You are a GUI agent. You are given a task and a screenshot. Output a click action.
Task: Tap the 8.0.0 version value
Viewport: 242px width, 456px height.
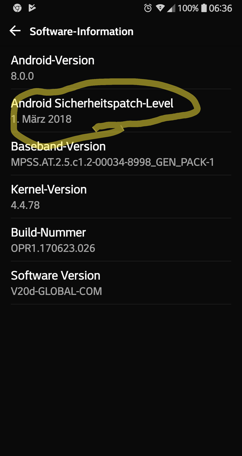click(x=22, y=76)
